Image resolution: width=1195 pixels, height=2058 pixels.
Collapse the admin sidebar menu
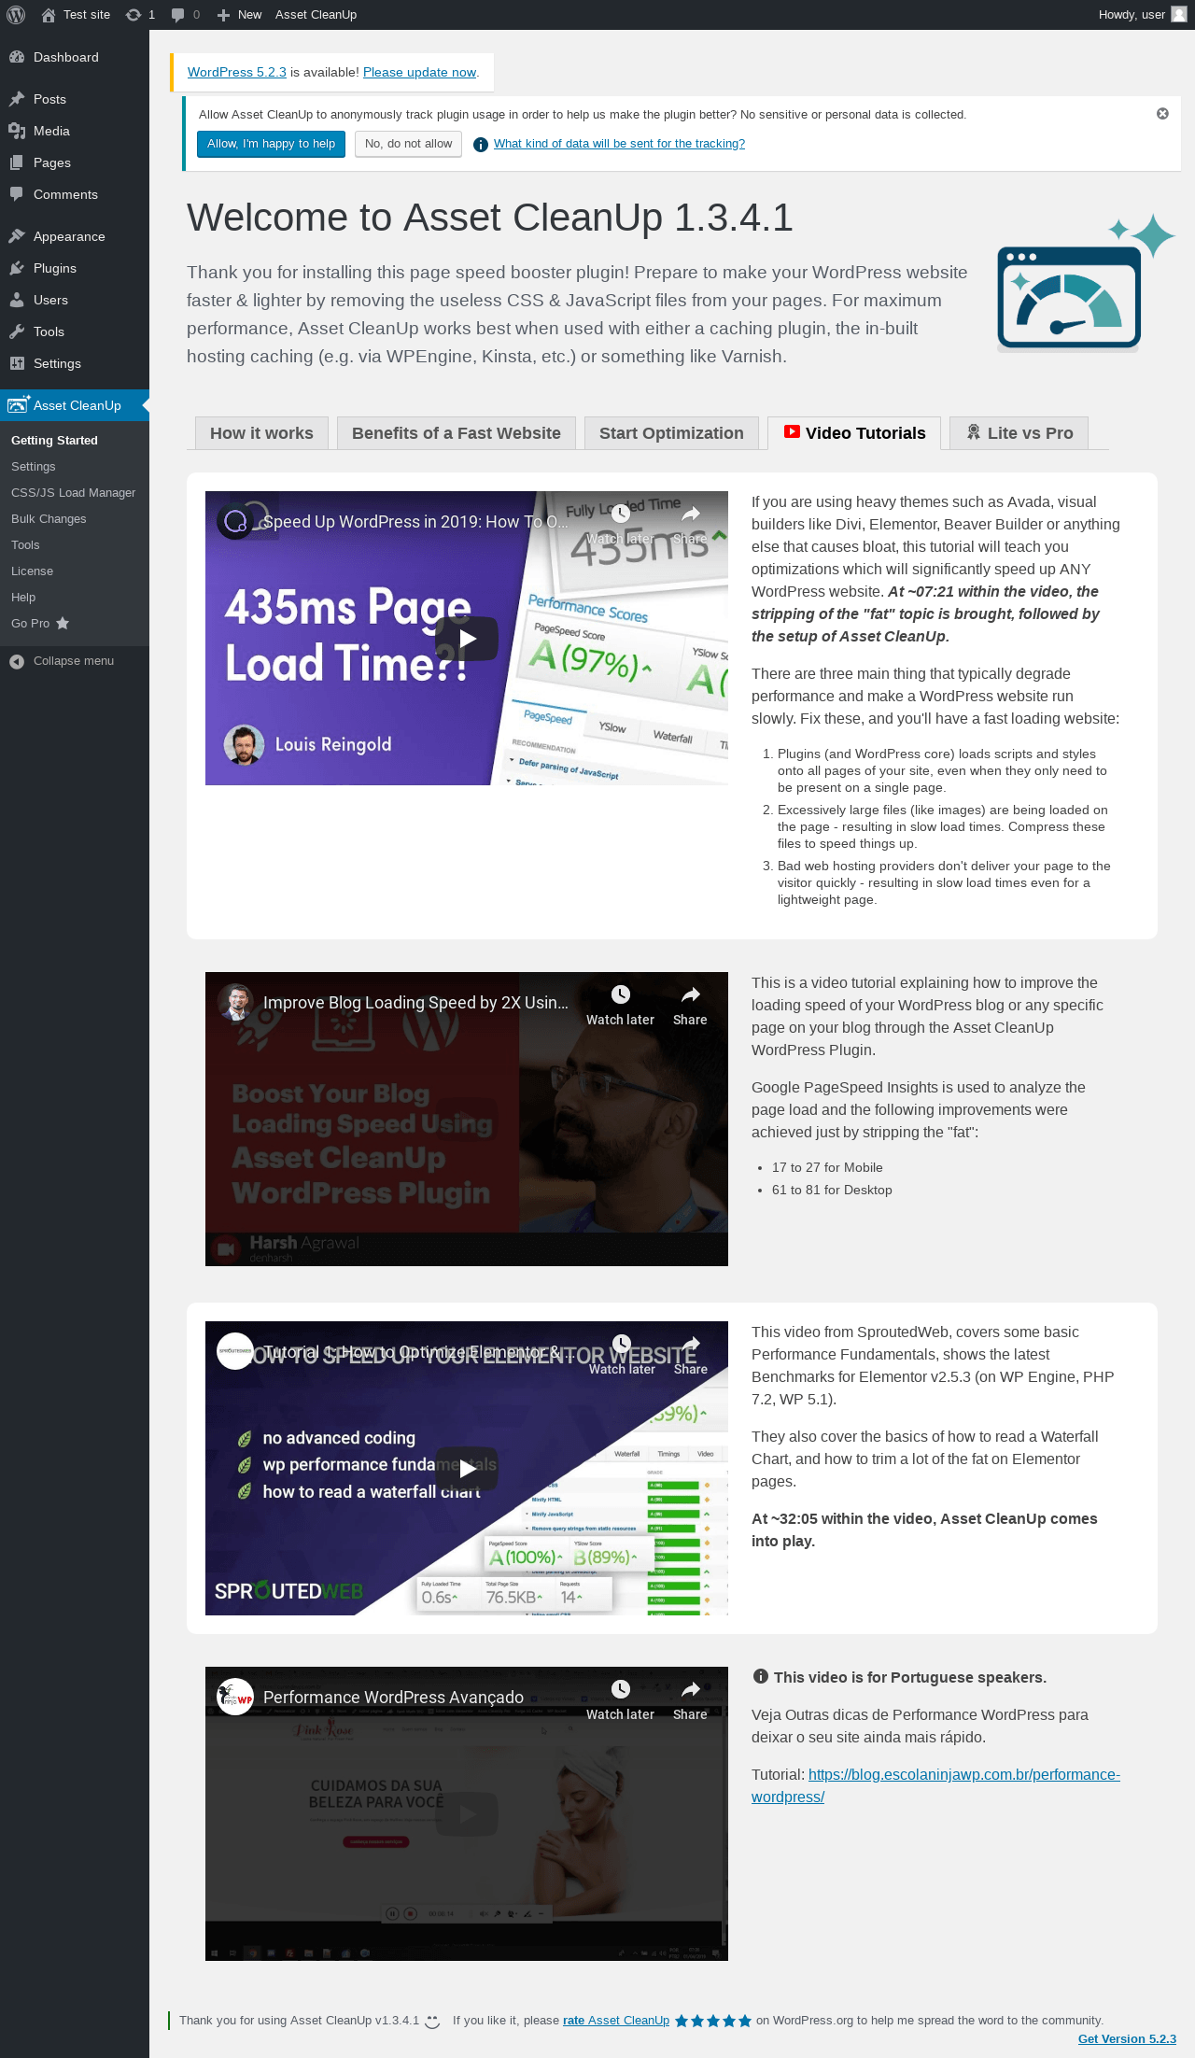(x=62, y=661)
